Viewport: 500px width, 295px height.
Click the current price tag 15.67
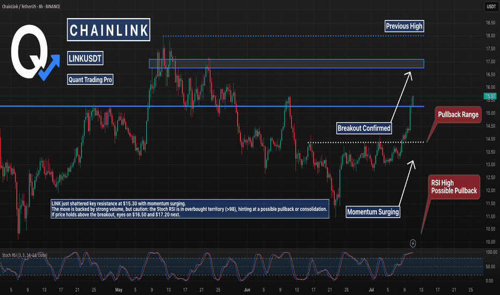[490, 96]
